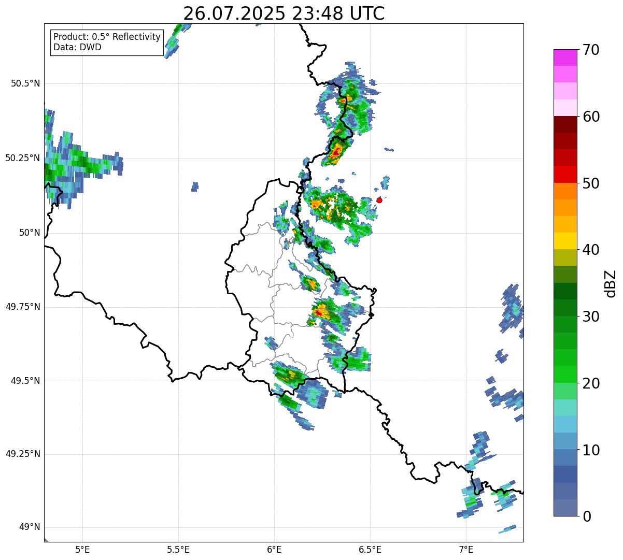Click the 49.75°N latitude label
This screenshot has height=560, width=623.
[x=23, y=307]
